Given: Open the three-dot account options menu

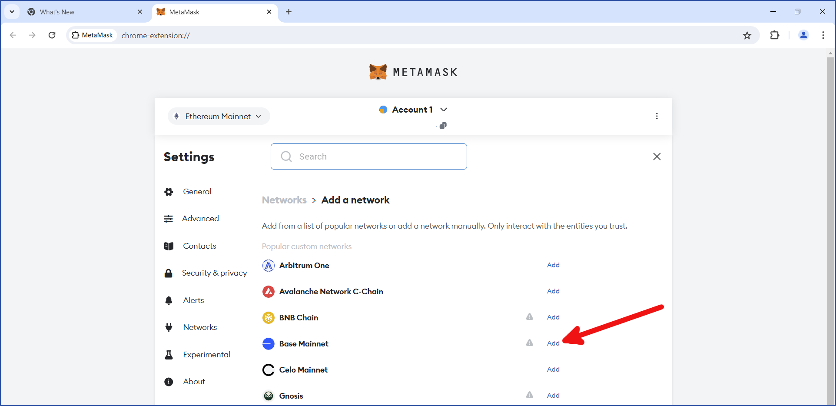Looking at the screenshot, I should tap(657, 116).
